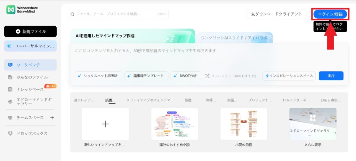The width and height of the screenshot is (356, 161).
Task: Select ワークベンチ in the sidebar
Action: pyautogui.click(x=31, y=65)
